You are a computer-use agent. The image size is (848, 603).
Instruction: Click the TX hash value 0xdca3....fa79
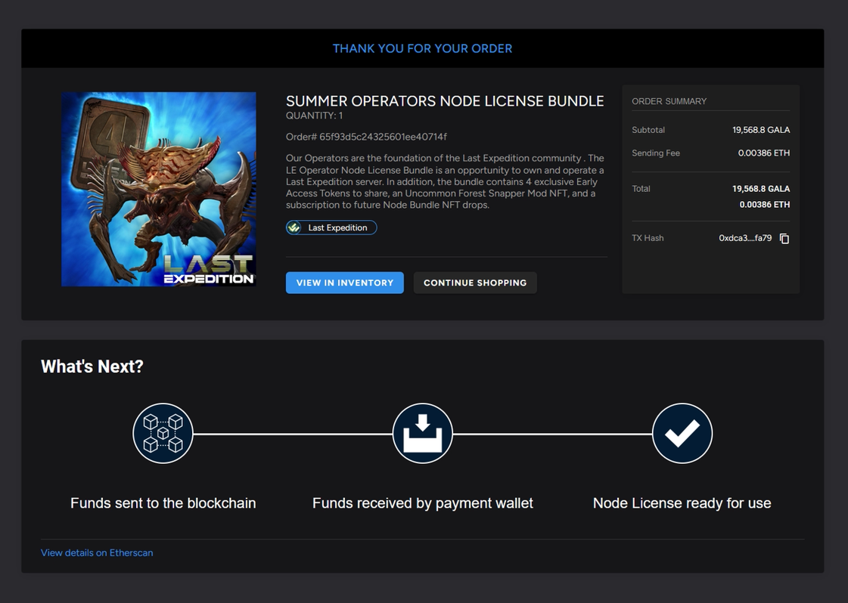tap(745, 238)
